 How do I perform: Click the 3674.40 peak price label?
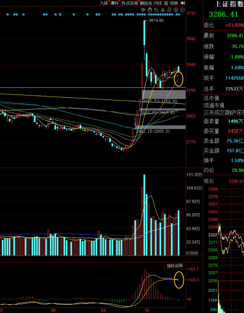(x=156, y=20)
